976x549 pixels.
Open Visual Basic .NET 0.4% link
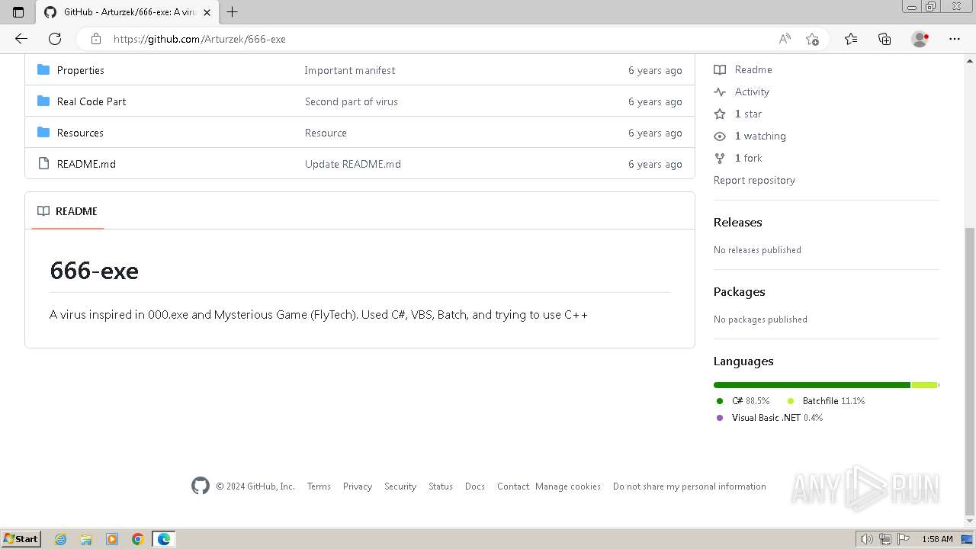[770, 418]
